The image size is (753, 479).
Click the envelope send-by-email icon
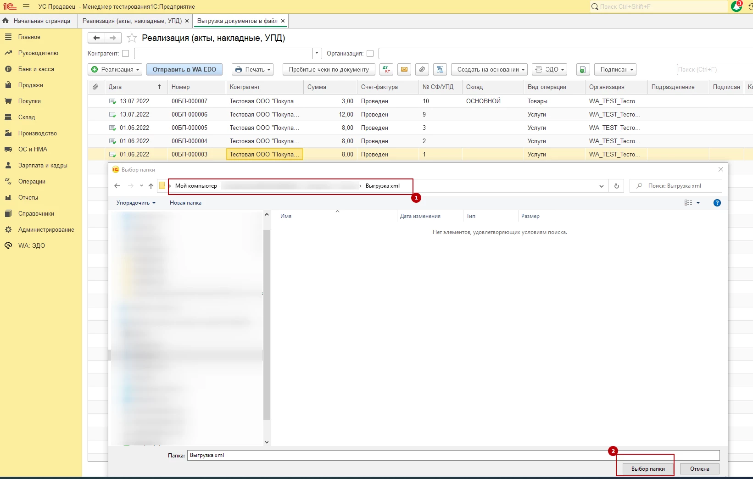coord(404,69)
